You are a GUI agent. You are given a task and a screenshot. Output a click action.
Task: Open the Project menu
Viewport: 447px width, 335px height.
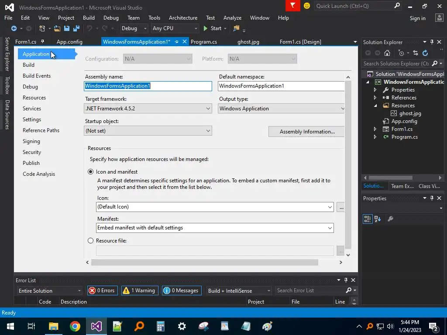point(66,17)
